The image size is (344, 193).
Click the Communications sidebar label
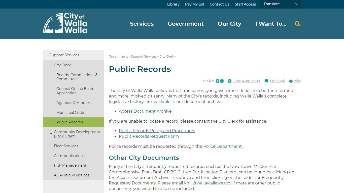(x=69, y=156)
